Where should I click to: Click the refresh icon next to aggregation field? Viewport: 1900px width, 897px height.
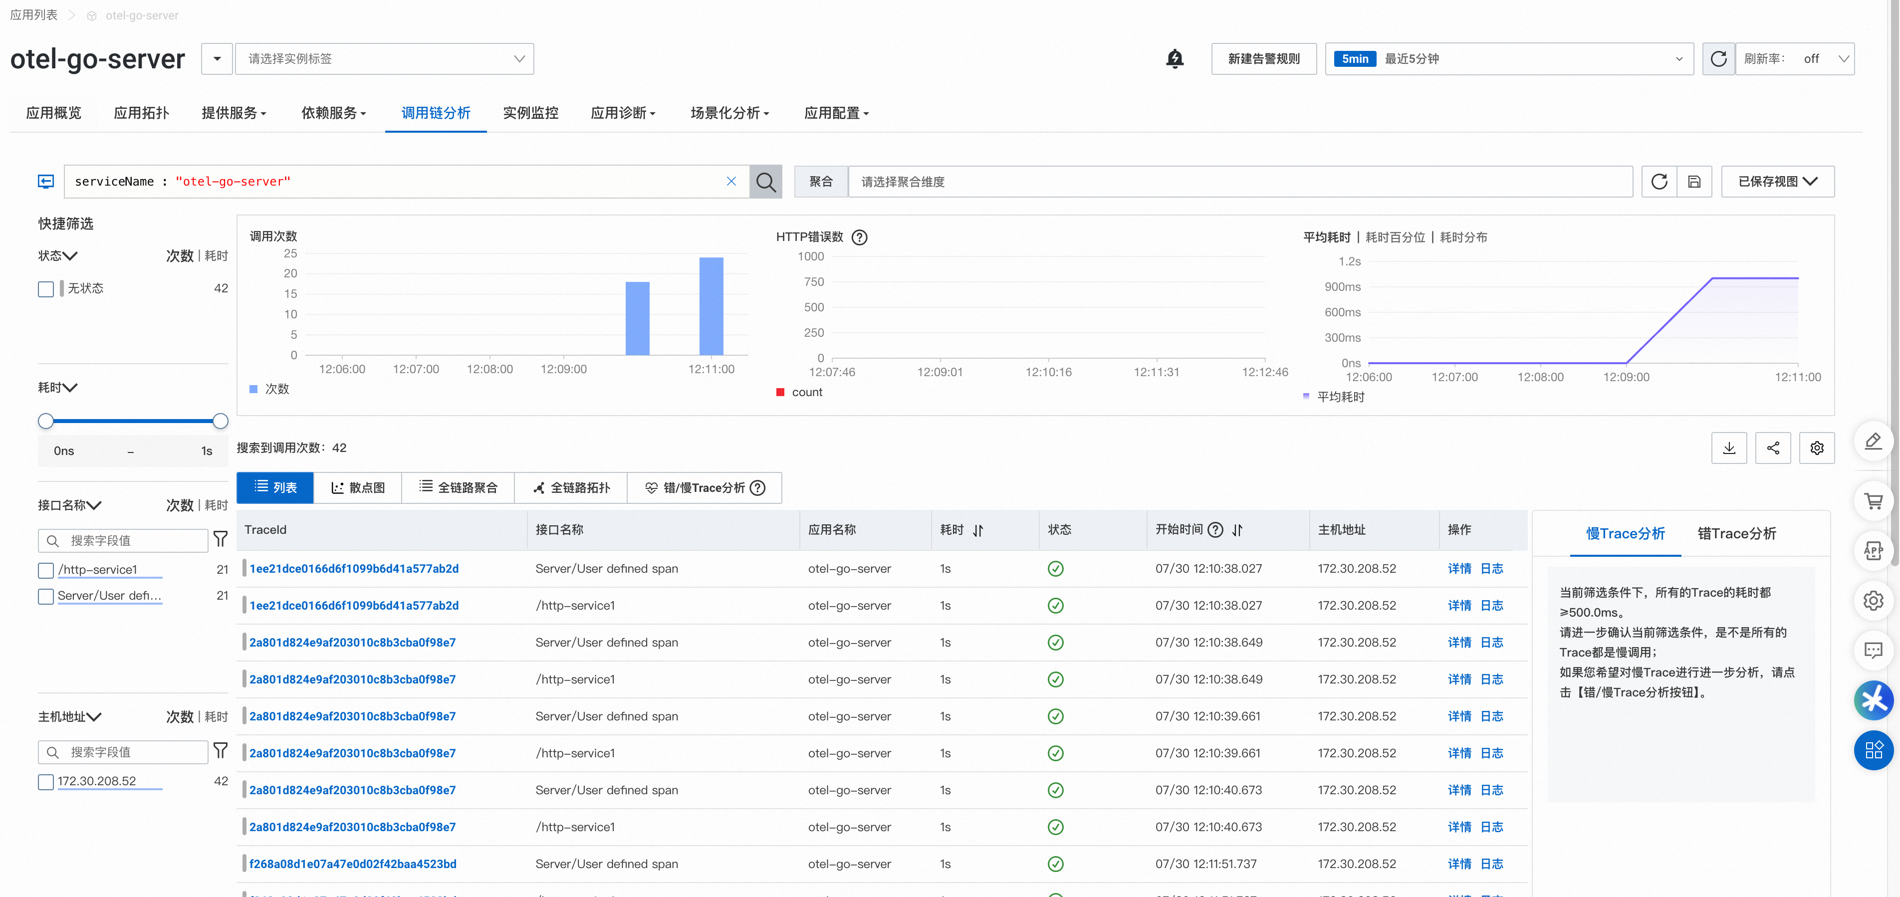(x=1659, y=182)
